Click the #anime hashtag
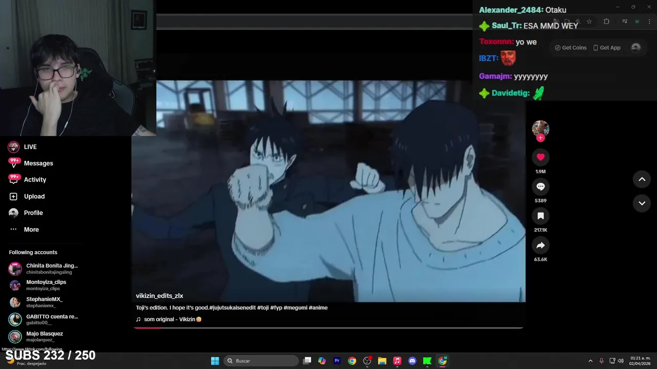Viewport: 657px width, 369px height. (318, 307)
